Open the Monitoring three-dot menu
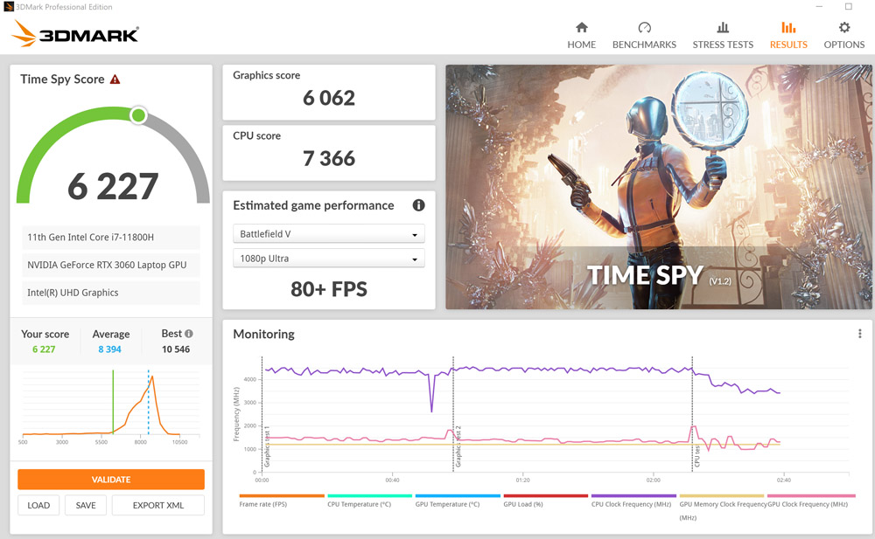The image size is (875, 539). point(859,334)
